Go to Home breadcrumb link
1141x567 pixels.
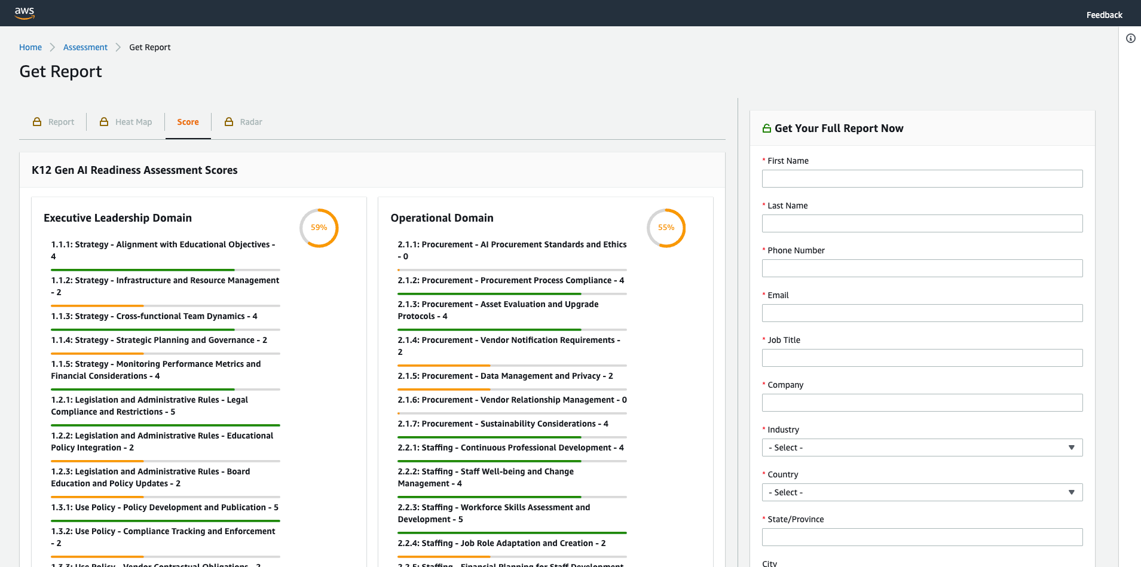pyautogui.click(x=30, y=47)
